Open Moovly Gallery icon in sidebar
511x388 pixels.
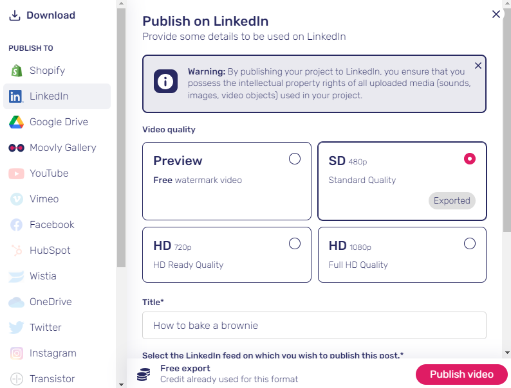16,148
